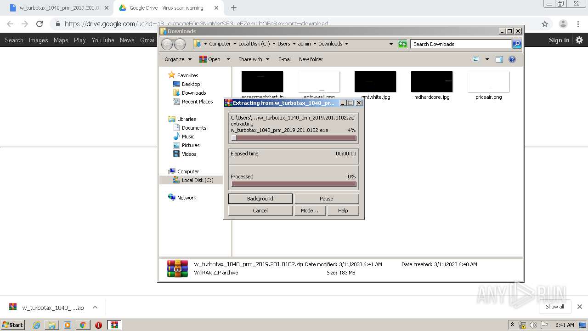Select Recent Places in Favorites

197,102
